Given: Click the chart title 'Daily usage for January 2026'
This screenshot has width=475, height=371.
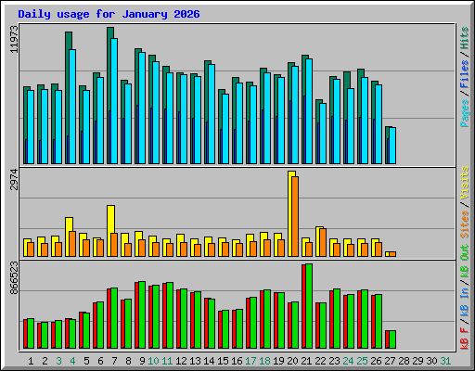Looking at the screenshot, I should click(109, 14).
